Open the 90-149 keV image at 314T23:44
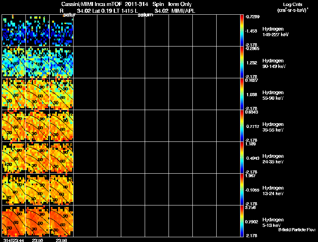The width and height of the screenshot is (318, 242). (14, 62)
